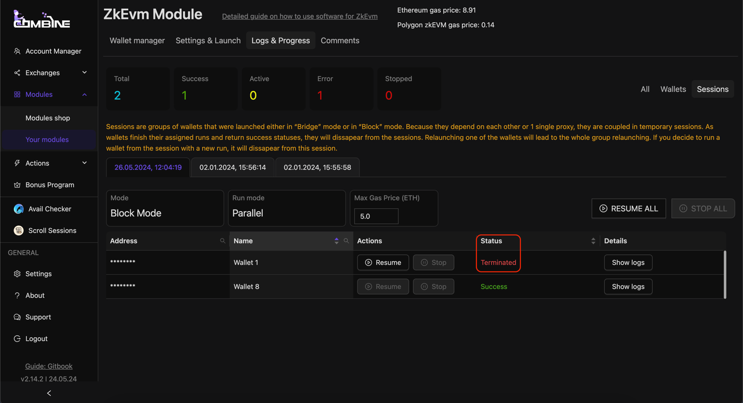This screenshot has height=403, width=743.
Task: Click the Combine logo in the sidebar
Action: pyautogui.click(x=42, y=19)
